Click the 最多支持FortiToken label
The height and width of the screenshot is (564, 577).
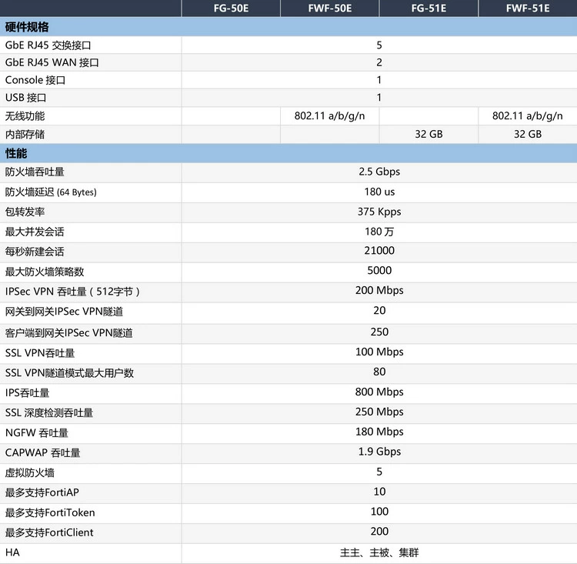50,512
